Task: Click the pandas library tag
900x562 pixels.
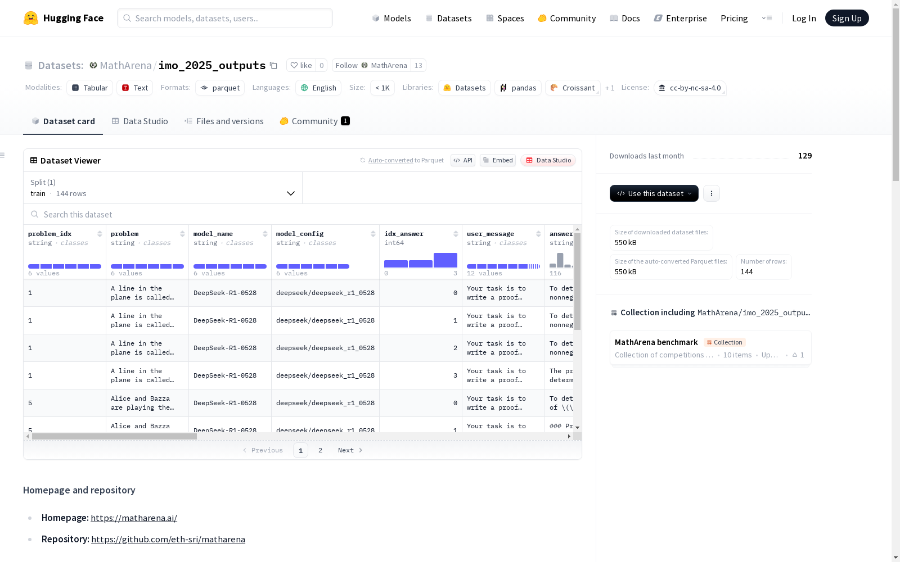Action: click(518, 88)
